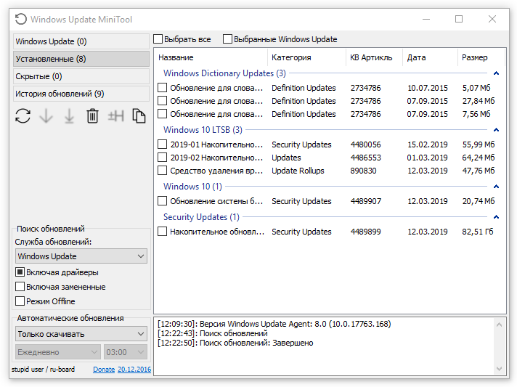Open the Скрытые (0) tab

click(x=81, y=76)
